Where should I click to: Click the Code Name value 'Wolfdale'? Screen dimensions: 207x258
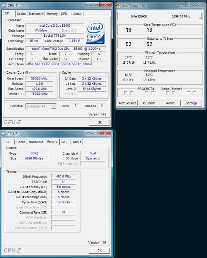(41, 30)
